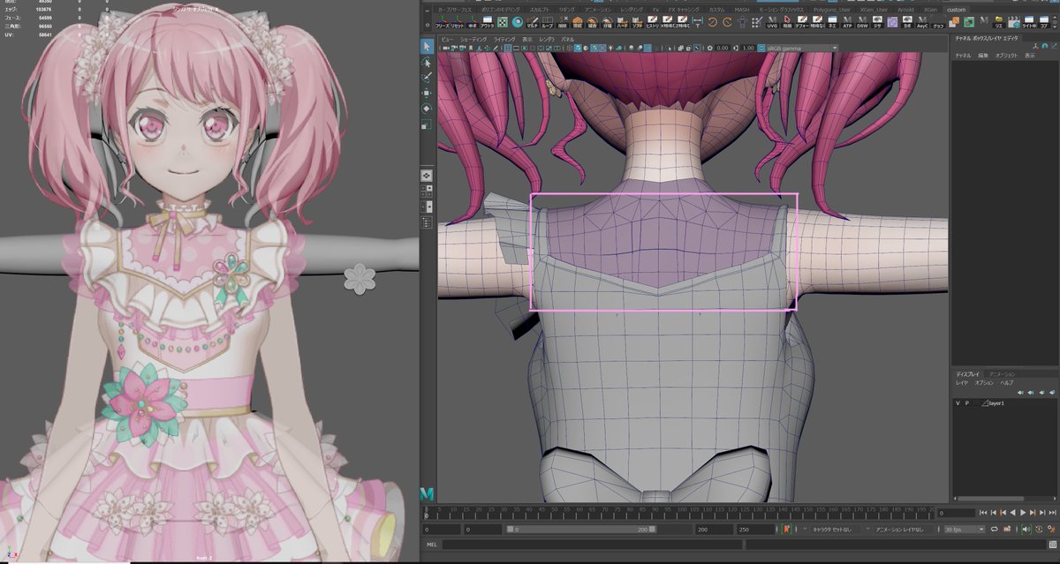Open the sRGB gamma dropdown
The image size is (1060, 564).
(x=802, y=49)
